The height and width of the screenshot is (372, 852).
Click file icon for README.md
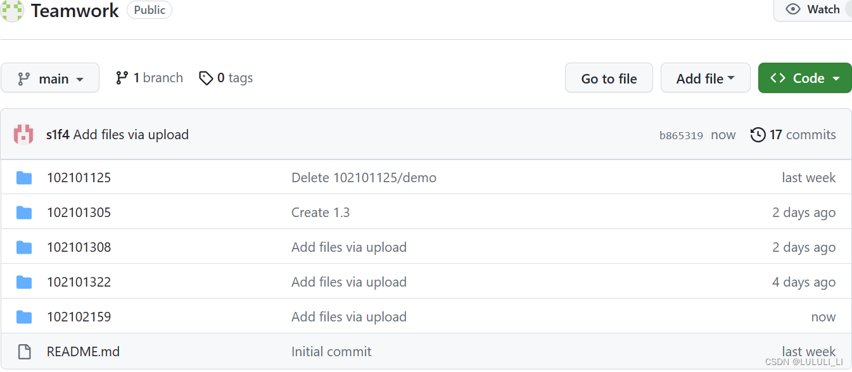(x=24, y=352)
